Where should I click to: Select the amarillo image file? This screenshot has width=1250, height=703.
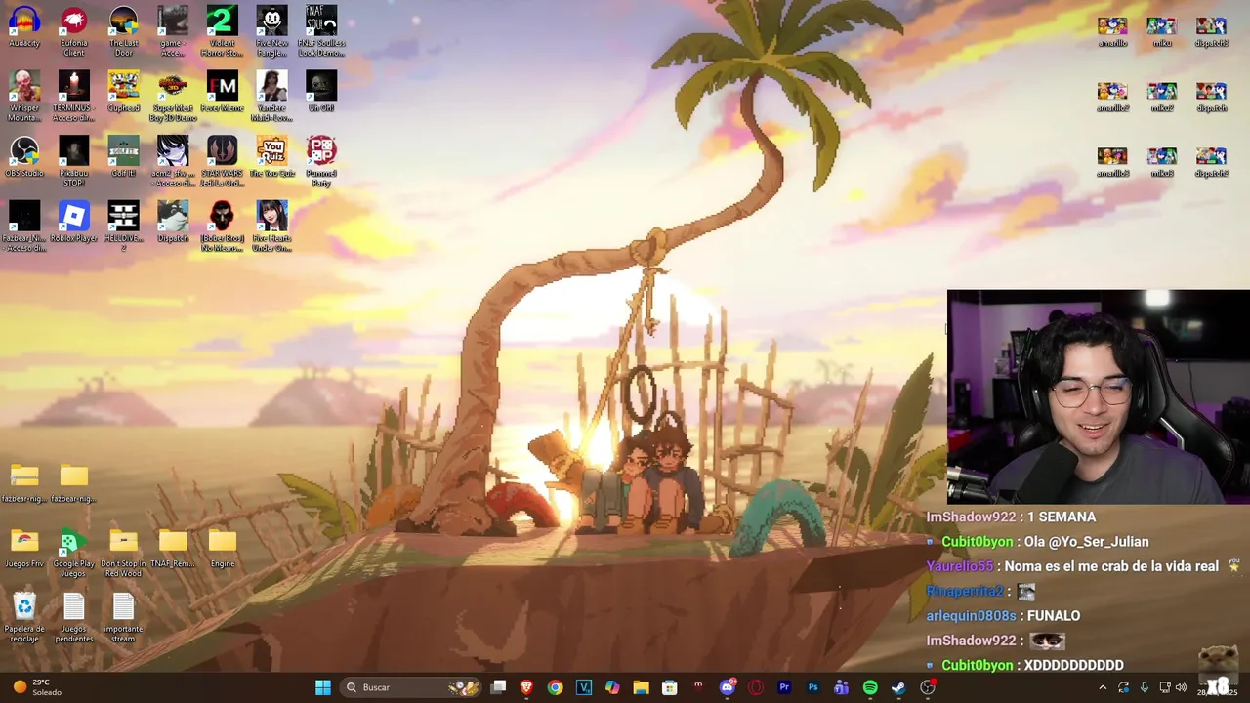1112,31
